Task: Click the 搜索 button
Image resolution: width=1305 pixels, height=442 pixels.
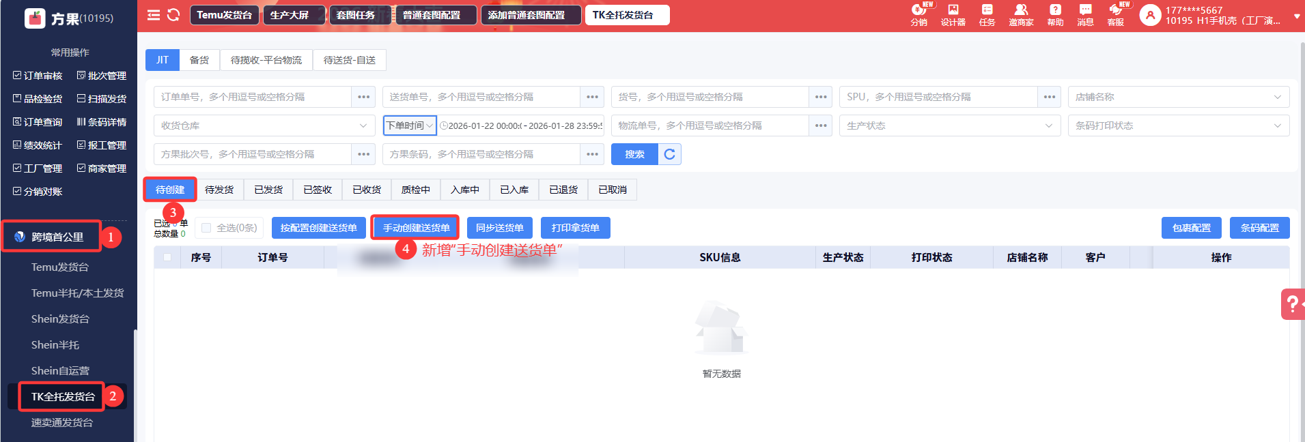Action: tap(635, 154)
